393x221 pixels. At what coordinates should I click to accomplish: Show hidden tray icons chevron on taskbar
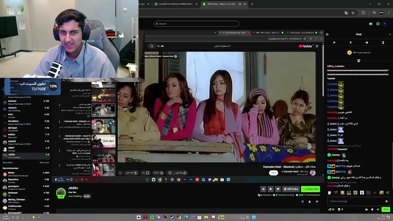tap(38, 217)
